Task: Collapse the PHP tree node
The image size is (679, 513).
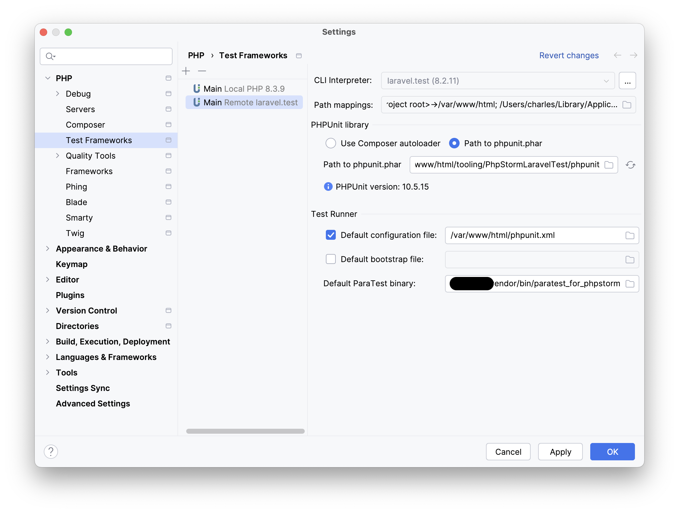Action: point(48,78)
